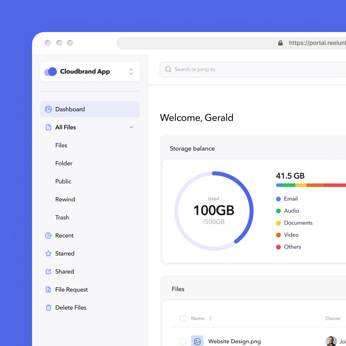
Task: Click the Video legend label
Action: (291, 235)
